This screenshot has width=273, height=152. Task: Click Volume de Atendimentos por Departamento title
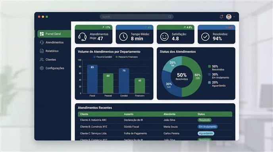[x=109, y=51]
